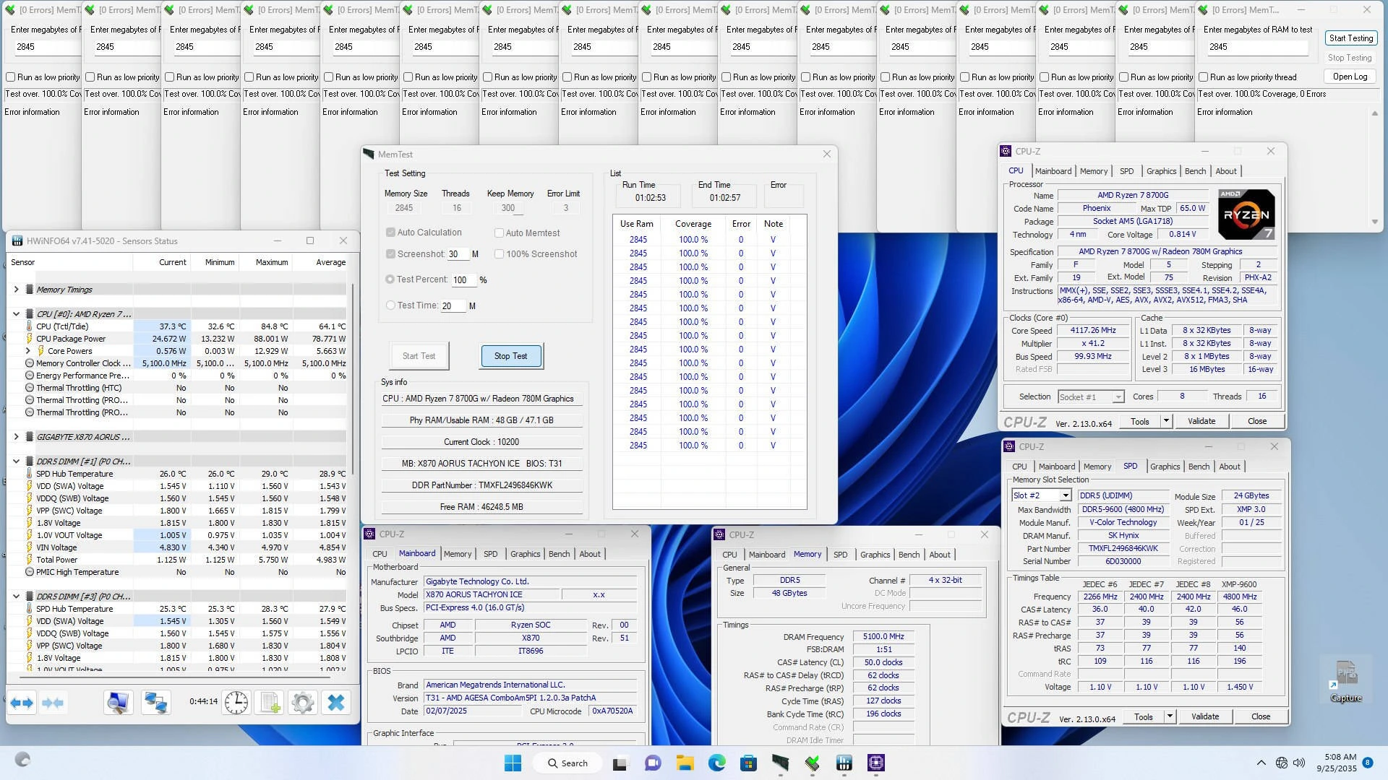Click HWiNFO expand columns arrows icon
The height and width of the screenshot is (780, 1388).
coord(22,703)
